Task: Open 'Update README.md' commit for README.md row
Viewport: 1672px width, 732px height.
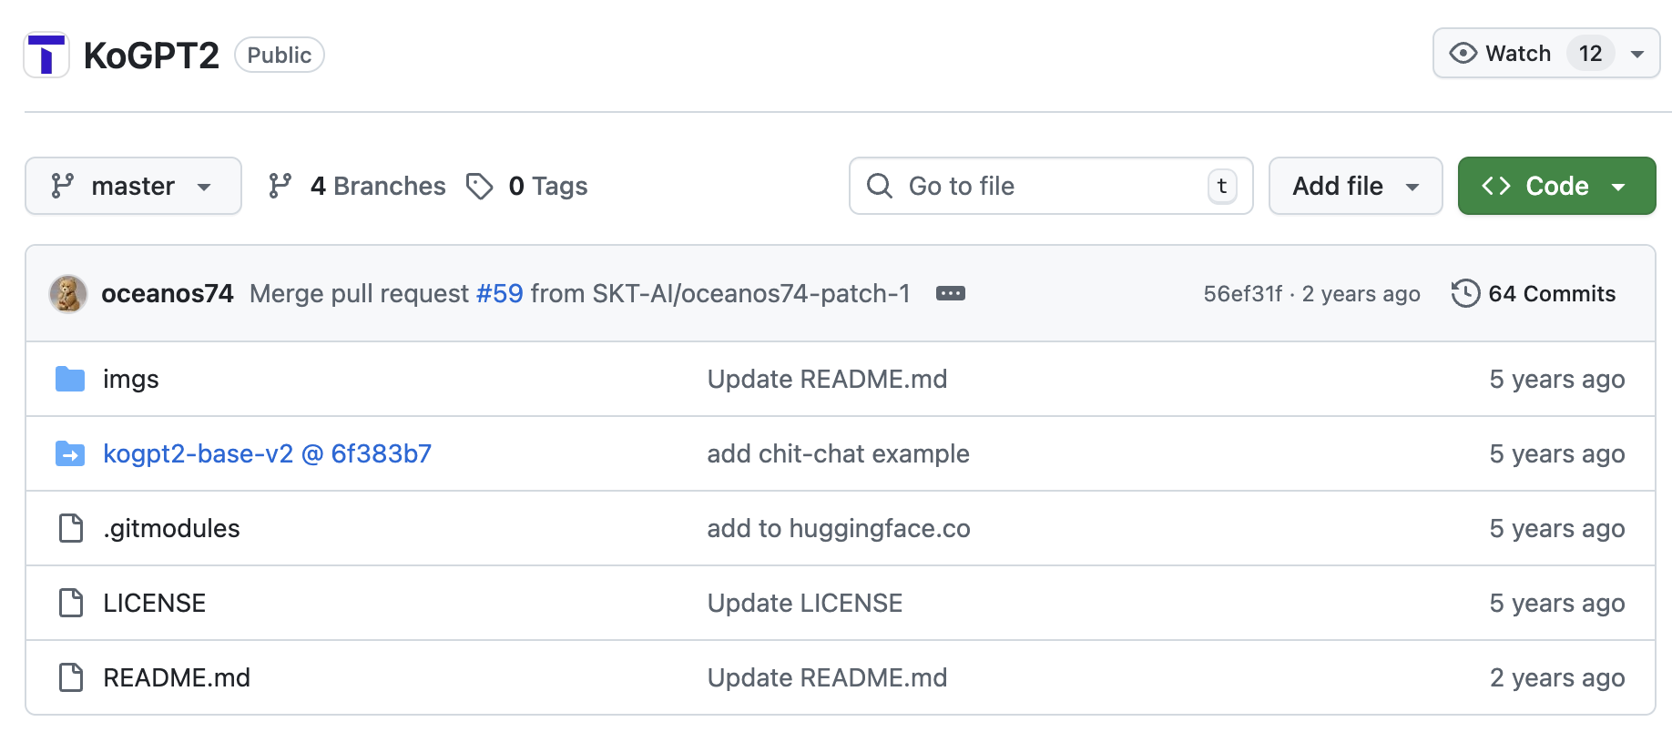Action: [x=827, y=677]
